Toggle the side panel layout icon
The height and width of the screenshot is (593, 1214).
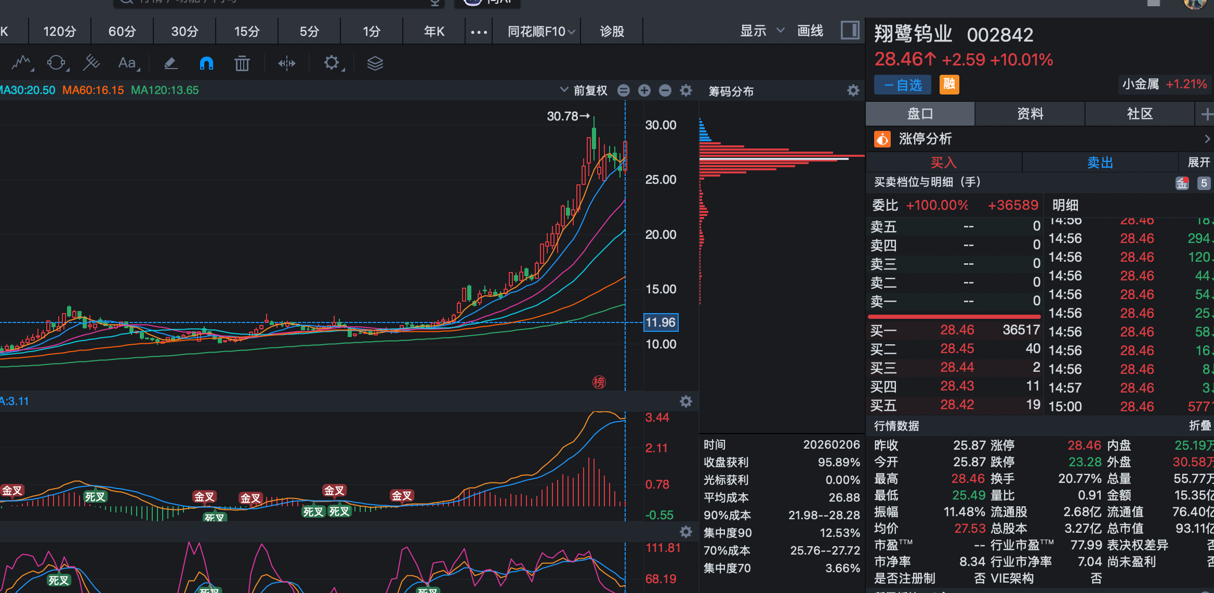pyautogui.click(x=850, y=31)
